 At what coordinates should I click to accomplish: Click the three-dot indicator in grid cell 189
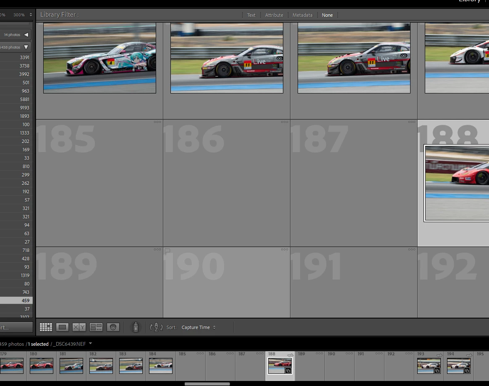click(x=157, y=249)
